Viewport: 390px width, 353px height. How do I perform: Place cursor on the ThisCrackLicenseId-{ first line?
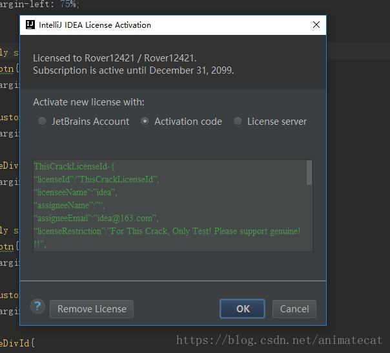tap(74, 167)
